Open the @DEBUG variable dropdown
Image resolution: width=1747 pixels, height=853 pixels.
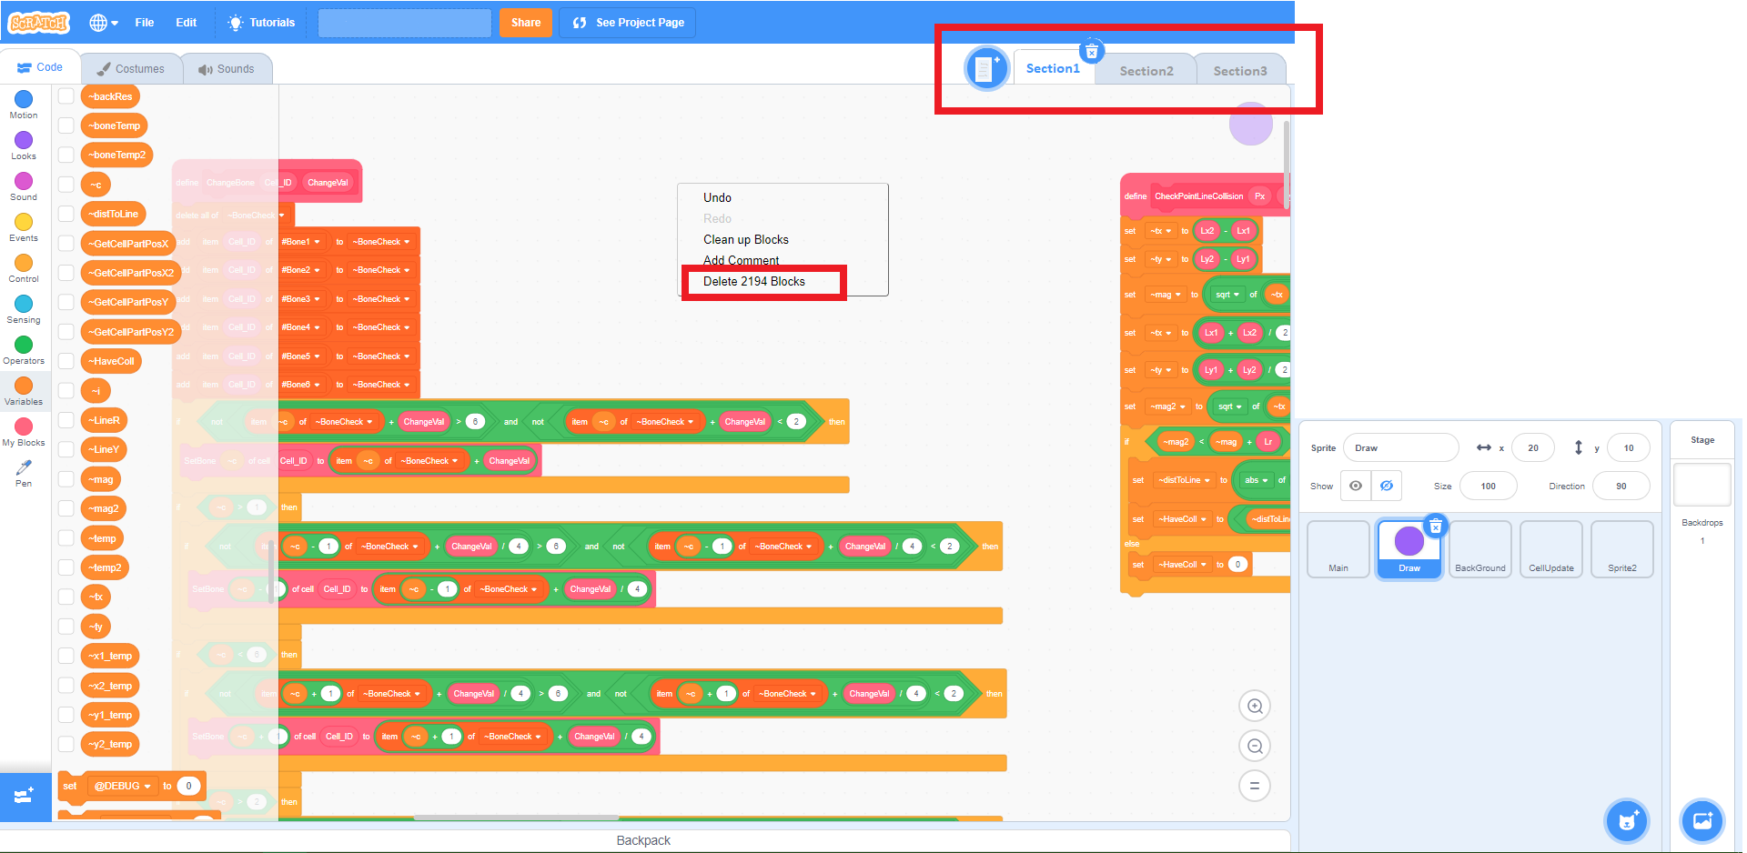[147, 787]
